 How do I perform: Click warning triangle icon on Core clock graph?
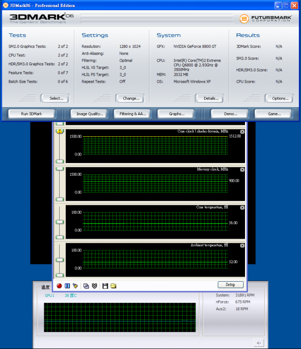click(x=59, y=131)
